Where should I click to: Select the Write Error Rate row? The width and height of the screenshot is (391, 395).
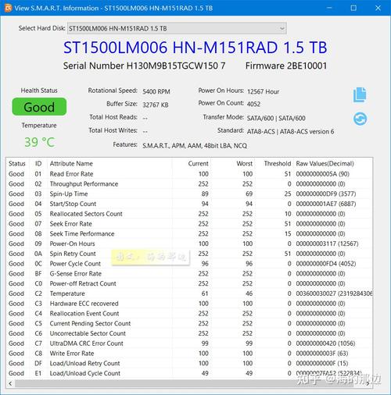click(189, 354)
